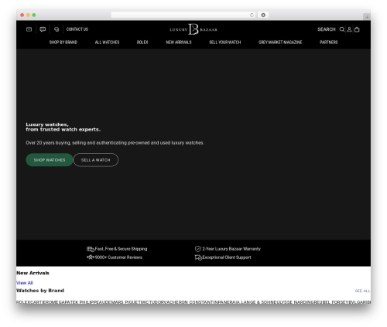Open the New Arrivals menu item

pos(179,43)
